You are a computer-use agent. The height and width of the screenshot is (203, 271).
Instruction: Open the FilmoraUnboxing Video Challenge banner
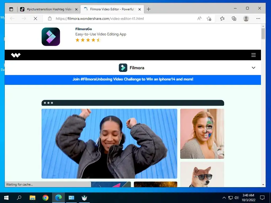point(133,79)
